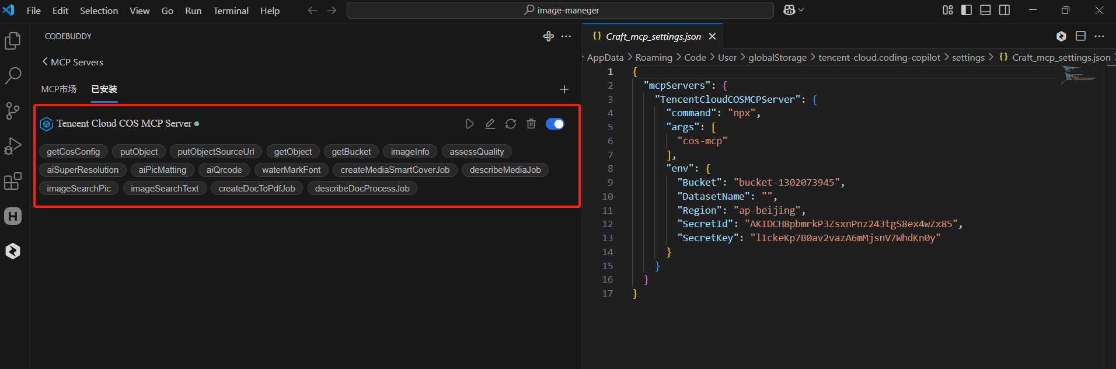This screenshot has width=1116, height=369.
Task: Navigate forward with the title bar arrow
Action: click(x=332, y=11)
